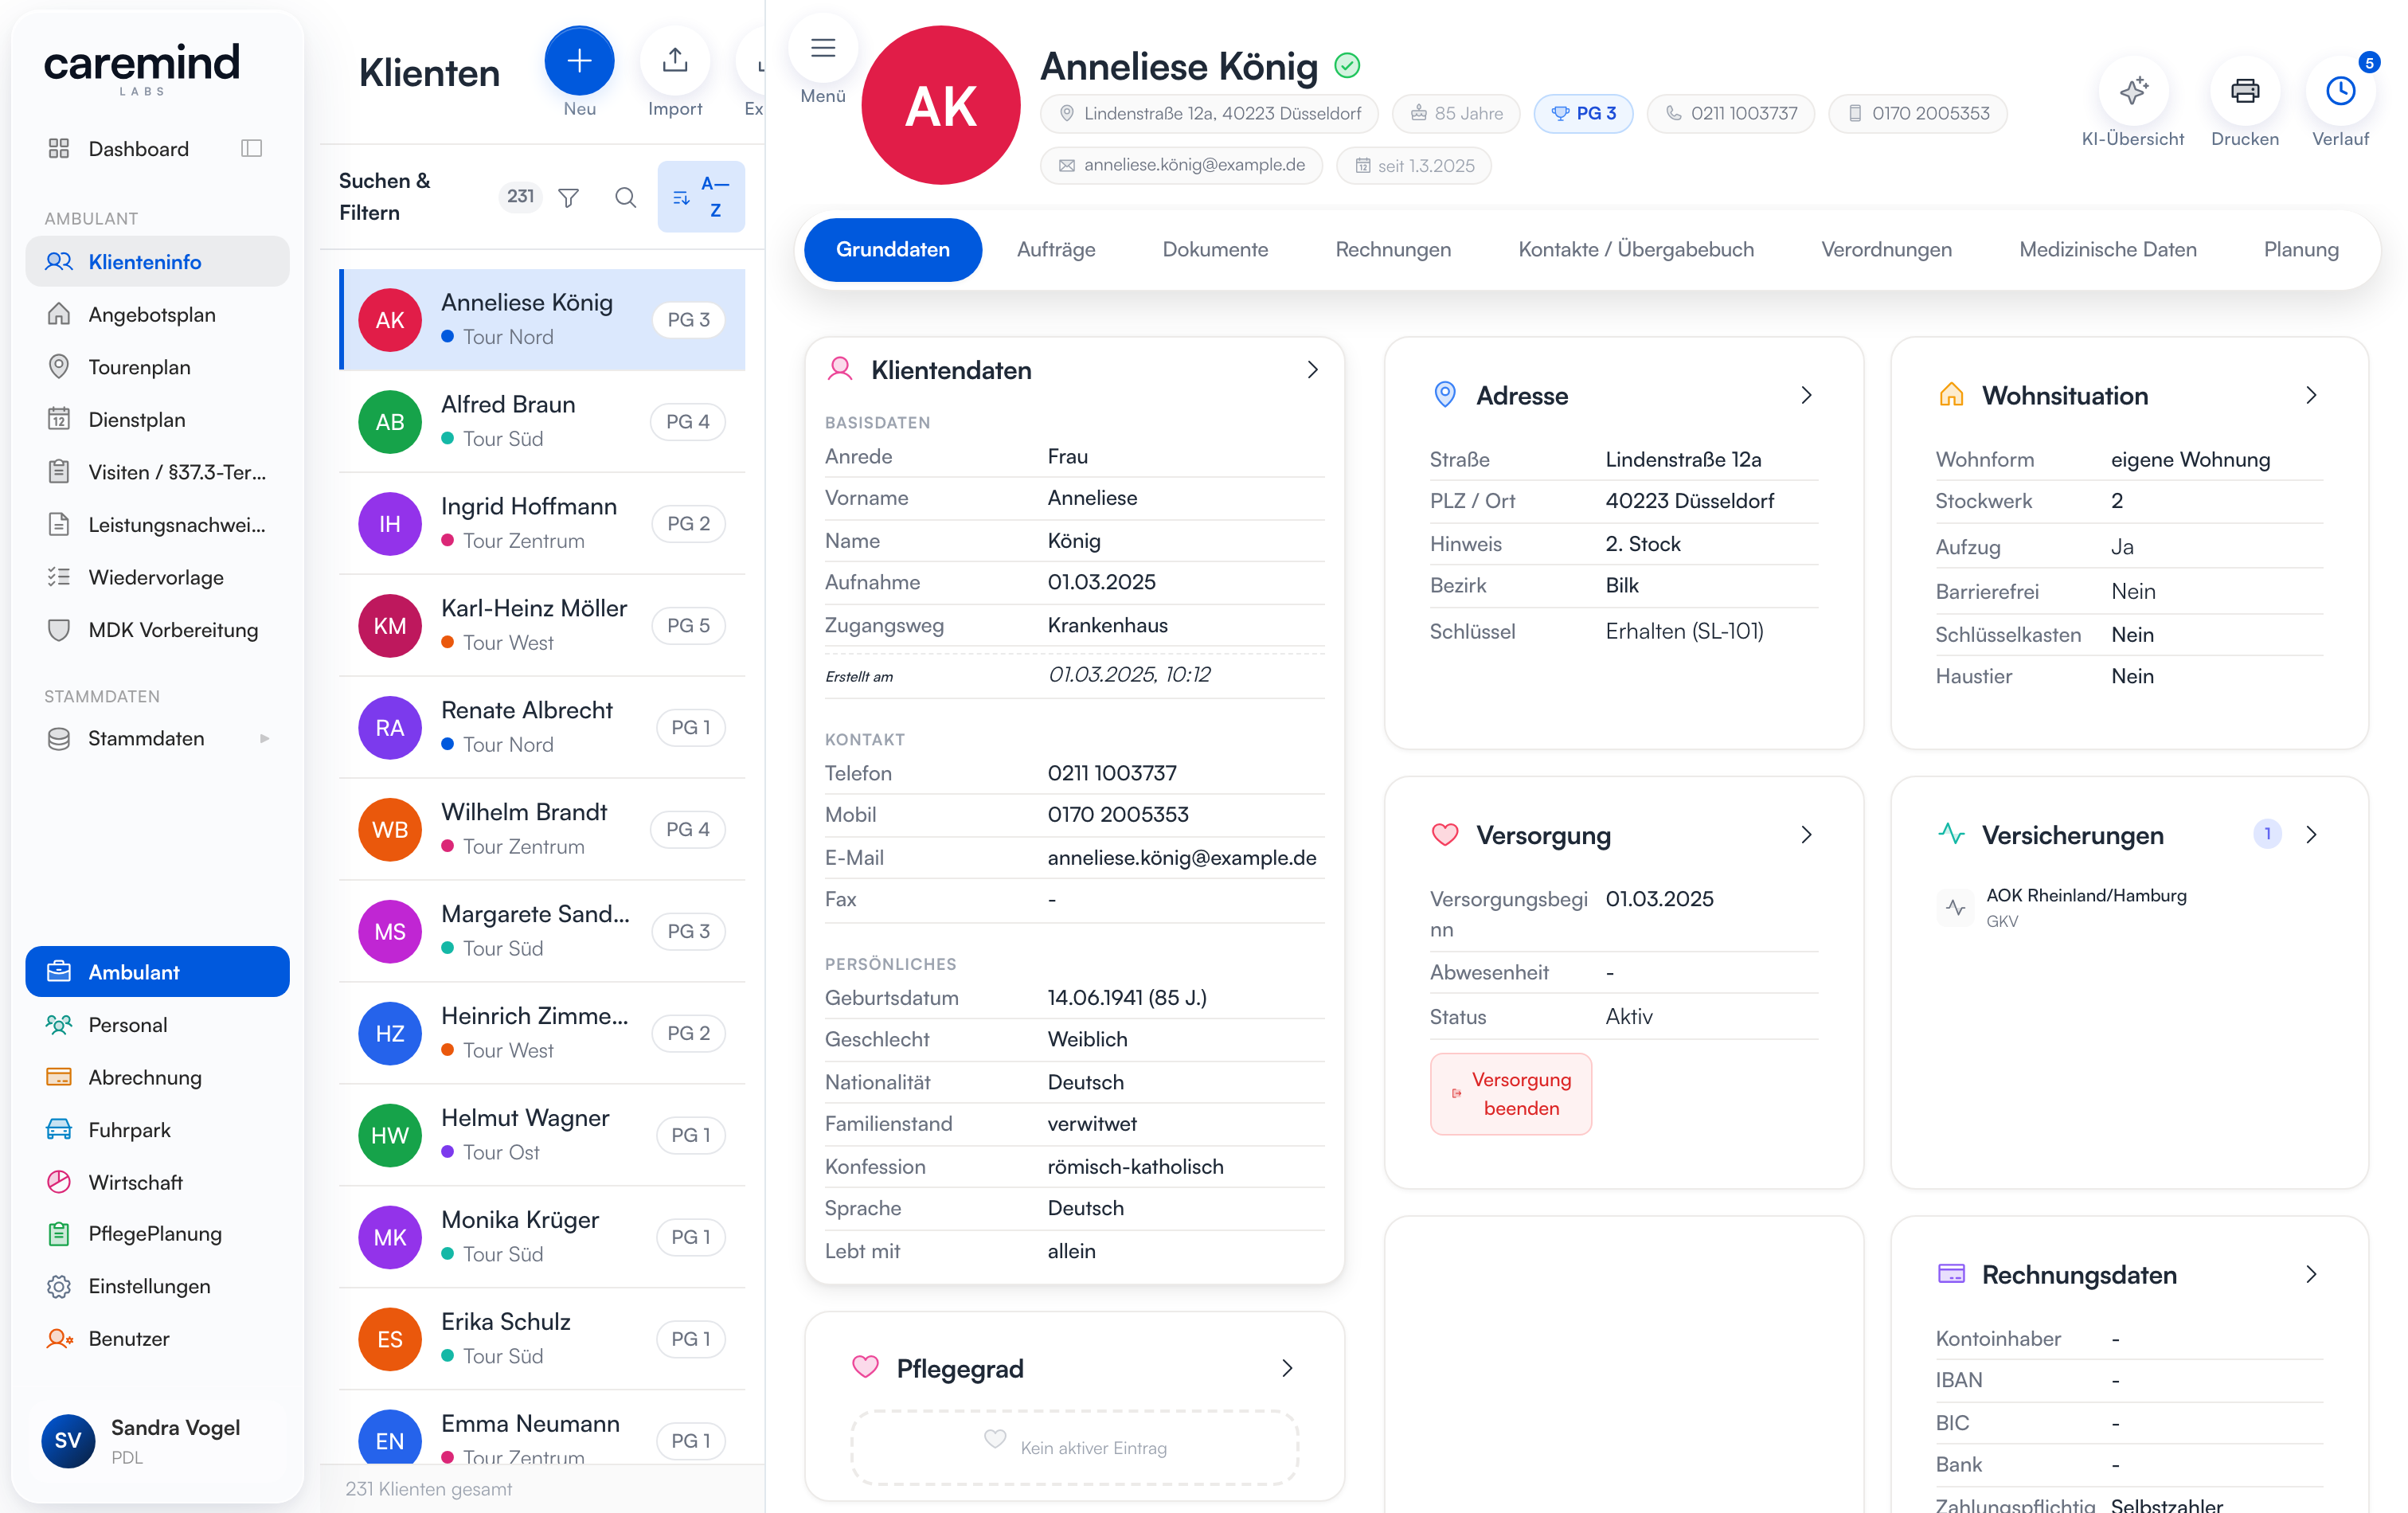
Task: Click the PG 3 header badge
Action: [x=1583, y=114]
